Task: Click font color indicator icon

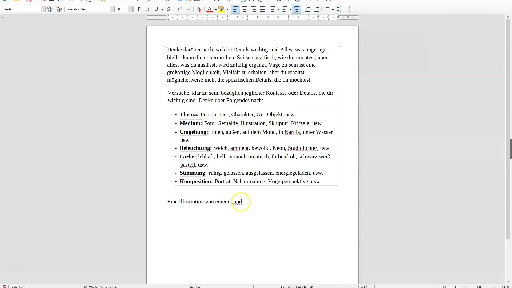Action: tap(210, 9)
